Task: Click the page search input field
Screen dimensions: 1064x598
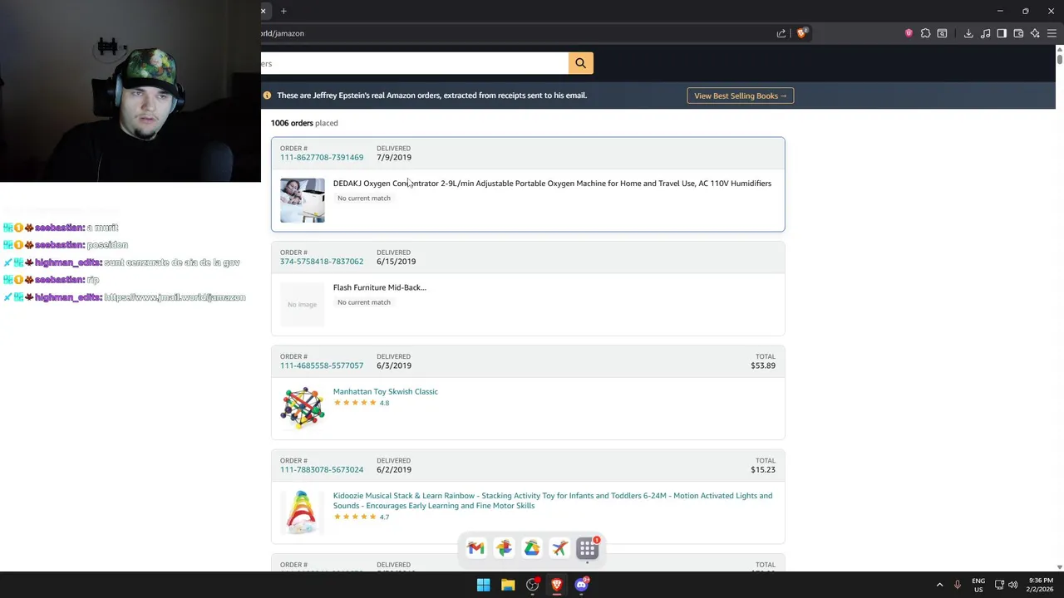Action: click(415, 63)
